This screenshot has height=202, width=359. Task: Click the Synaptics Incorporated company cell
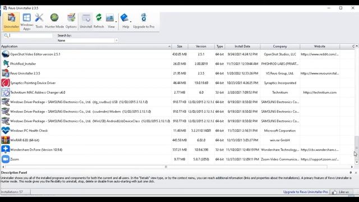[x=280, y=83]
